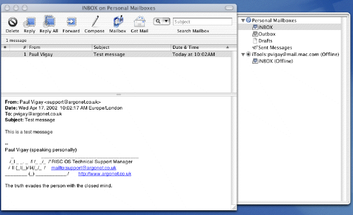
Task: Select INBOX under Personal Mailboxes
Action: [x=265, y=27]
